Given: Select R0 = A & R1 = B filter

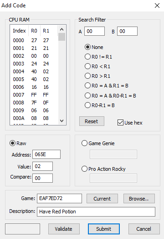Looking at the screenshot, I should click(107, 86).
